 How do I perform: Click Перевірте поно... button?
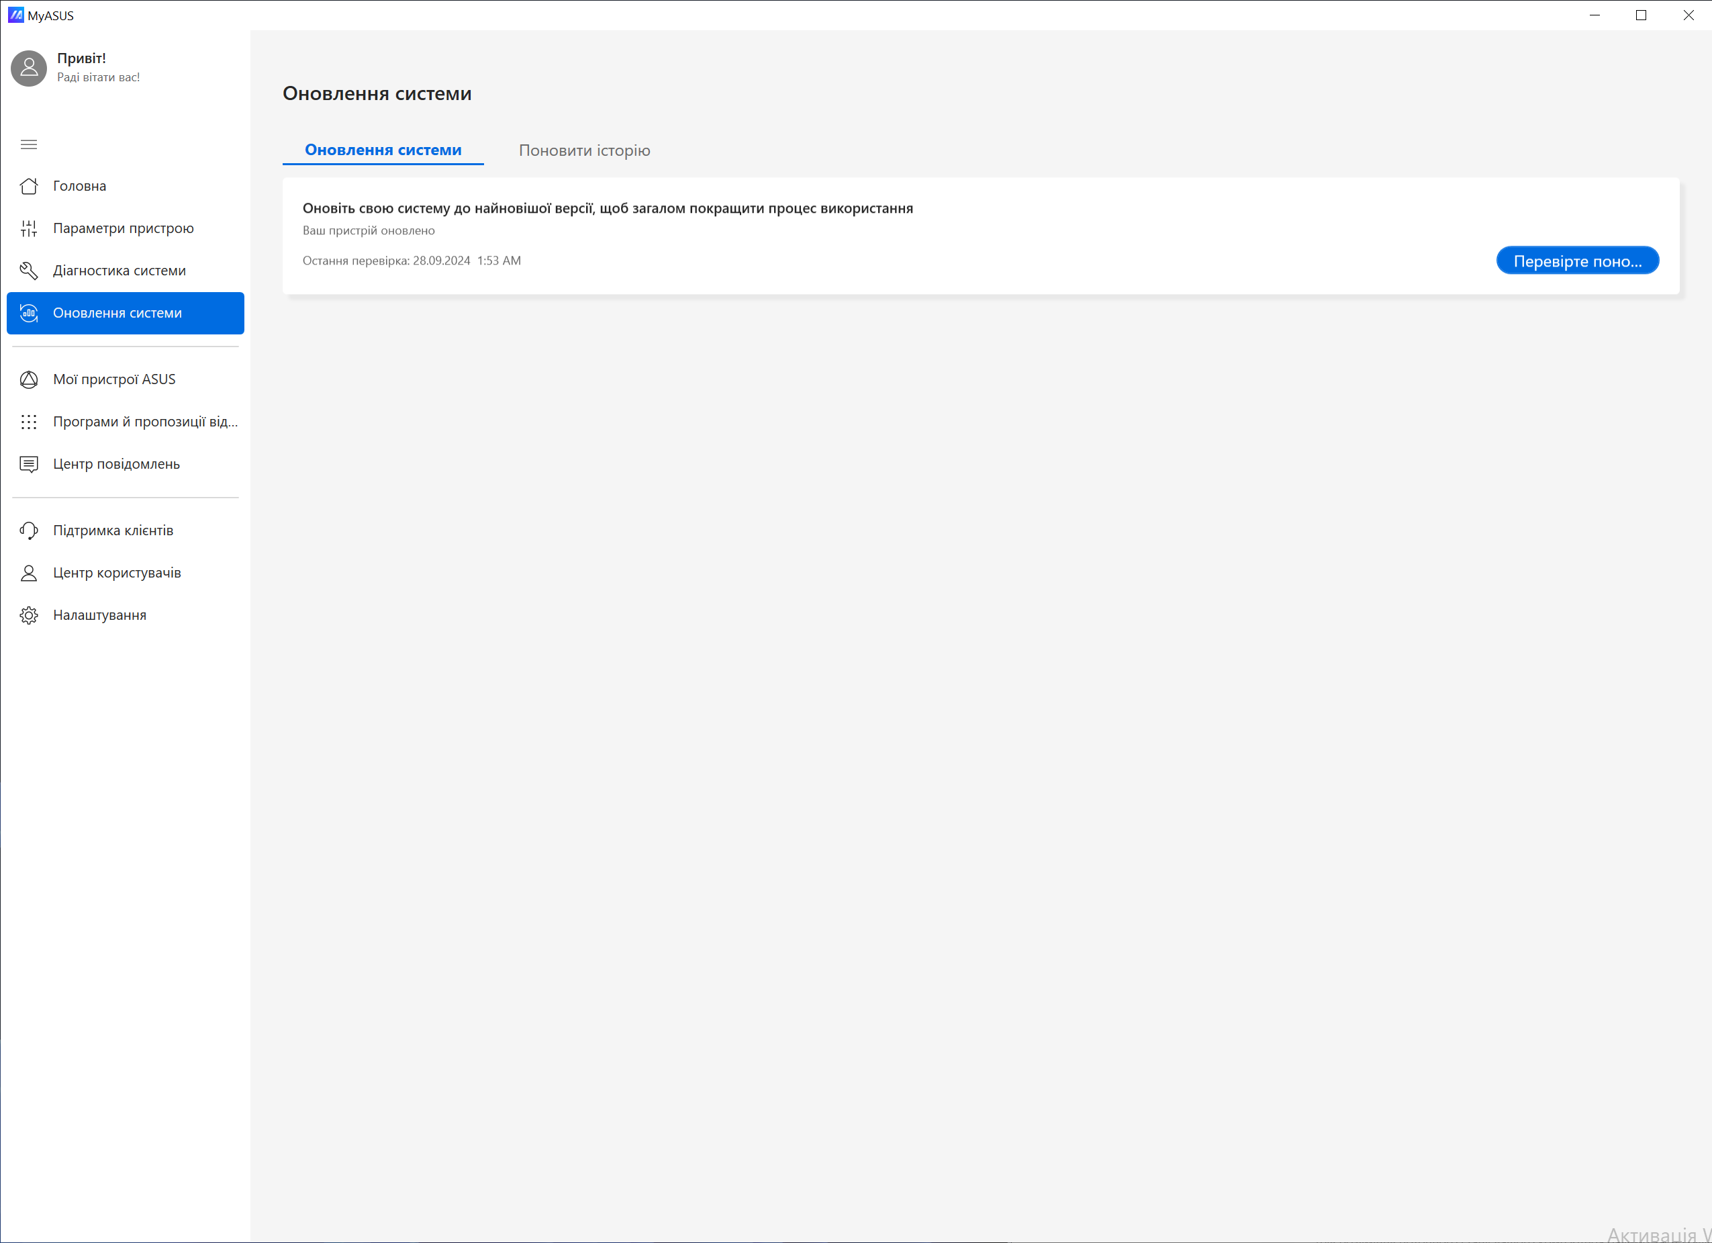pyautogui.click(x=1578, y=261)
